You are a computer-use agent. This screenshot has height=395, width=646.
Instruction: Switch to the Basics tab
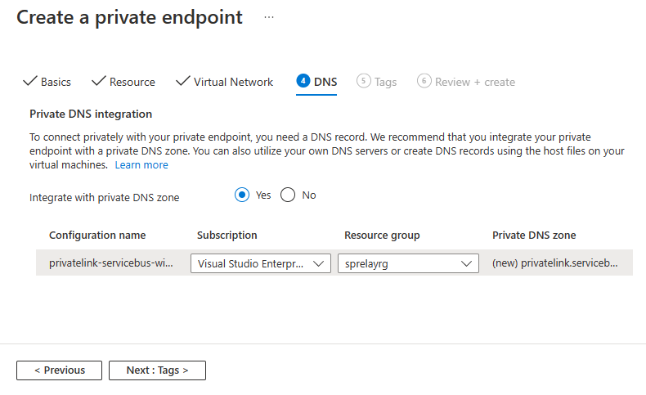point(56,82)
